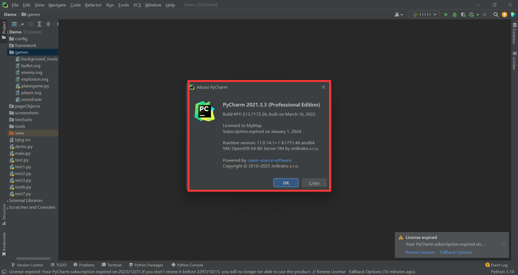Open the Database tool window sidebar

[x=514, y=33]
